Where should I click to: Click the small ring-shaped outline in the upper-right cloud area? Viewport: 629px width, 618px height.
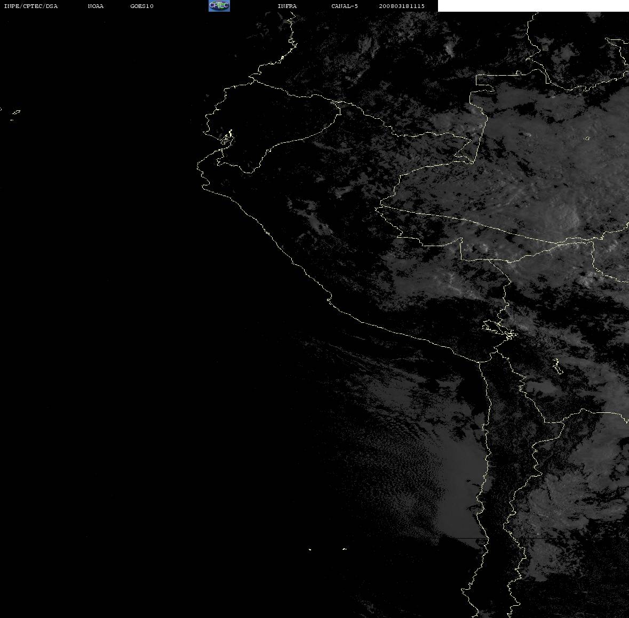587,138
